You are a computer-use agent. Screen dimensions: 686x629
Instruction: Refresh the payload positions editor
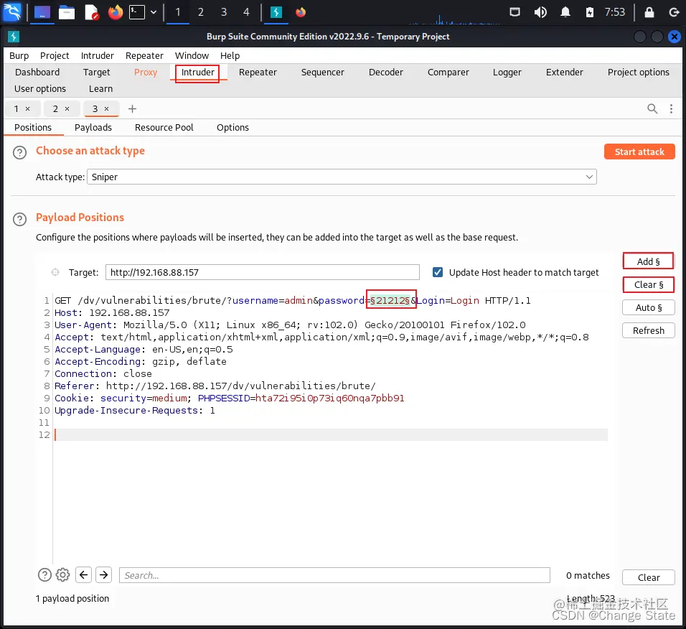tap(649, 330)
